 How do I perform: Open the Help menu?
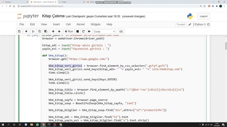point(109,24)
